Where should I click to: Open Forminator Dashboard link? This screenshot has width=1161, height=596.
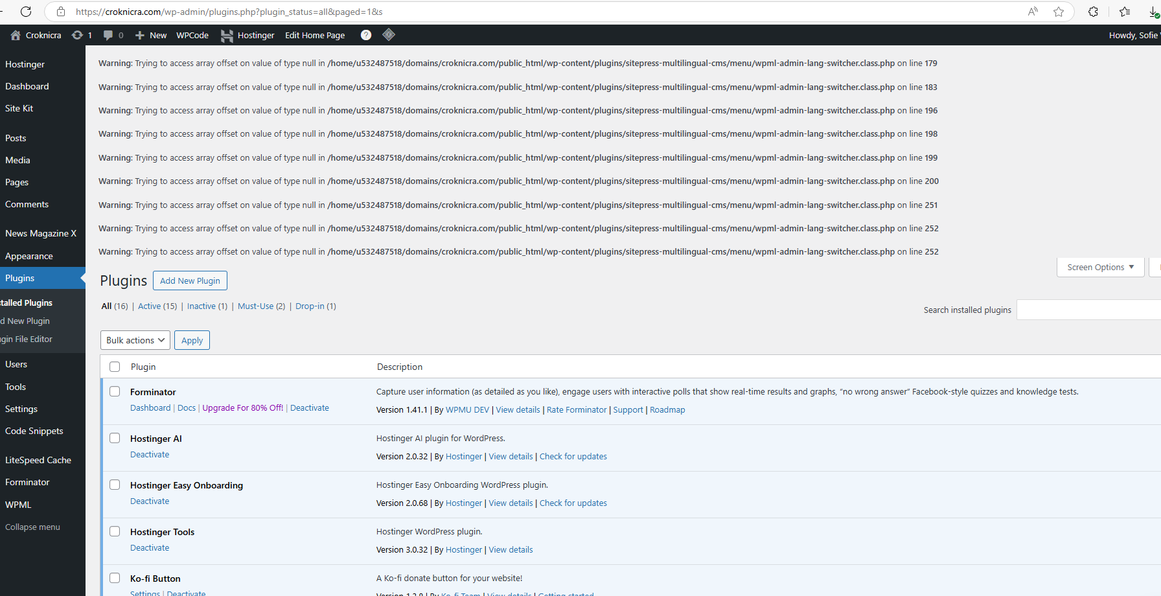click(150, 407)
